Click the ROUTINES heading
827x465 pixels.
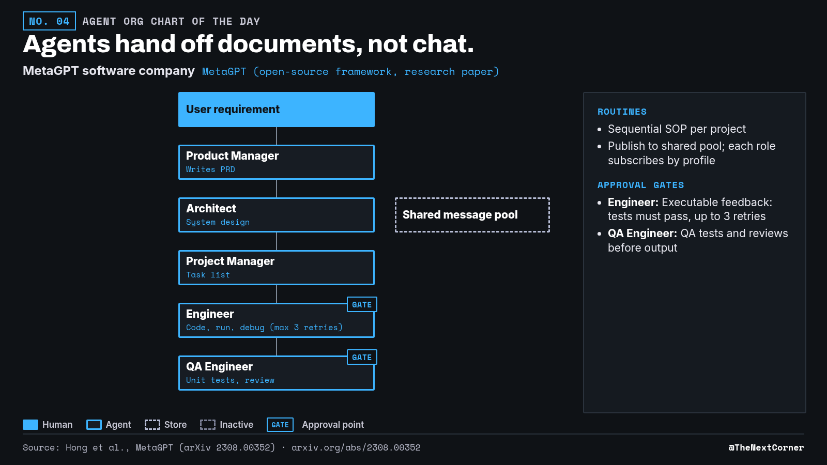point(622,112)
